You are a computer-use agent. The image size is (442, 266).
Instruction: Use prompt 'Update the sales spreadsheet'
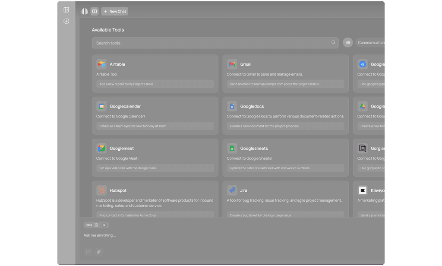click(x=286, y=168)
